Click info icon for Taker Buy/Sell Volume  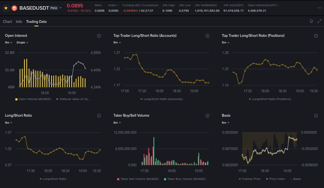pyautogui.click(x=207, y=116)
